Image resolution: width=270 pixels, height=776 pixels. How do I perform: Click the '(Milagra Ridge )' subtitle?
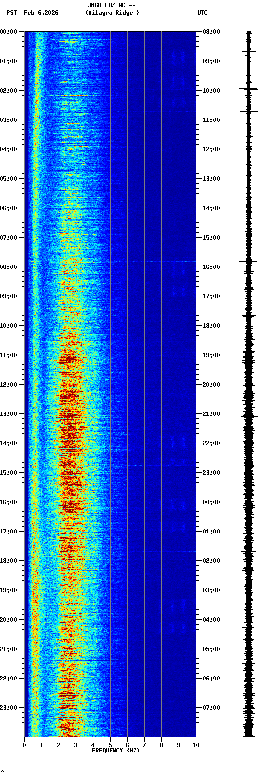[x=112, y=13]
